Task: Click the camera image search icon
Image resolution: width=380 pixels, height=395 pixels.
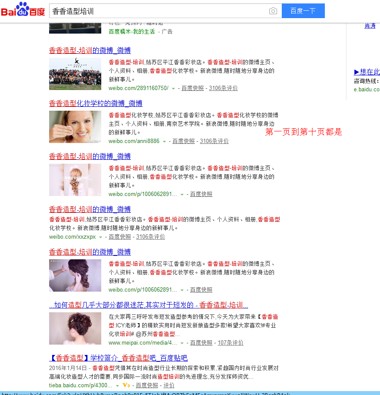Action: click(x=273, y=11)
